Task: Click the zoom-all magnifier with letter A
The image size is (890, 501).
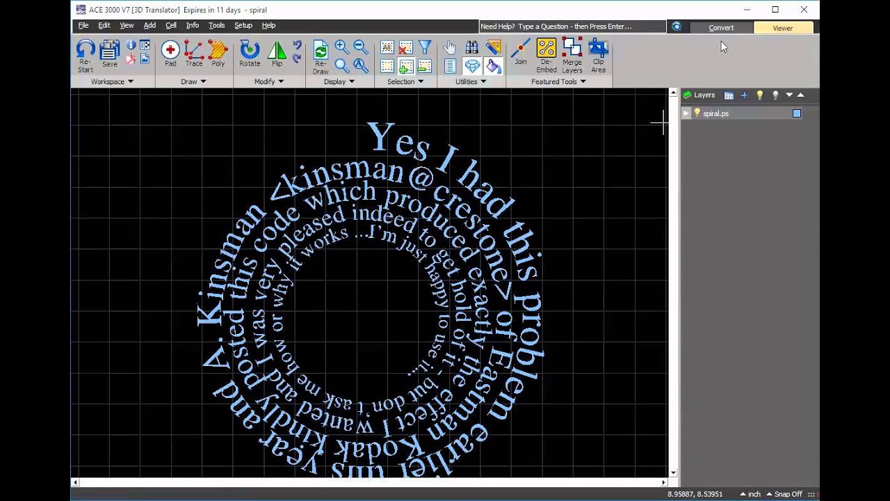Action: pos(360,65)
